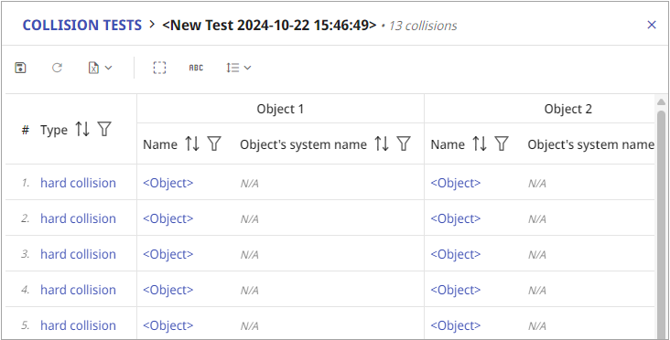Viewport: 670px width, 340px height.
Task: Filter Object 1 system name column
Action: pyautogui.click(x=404, y=144)
